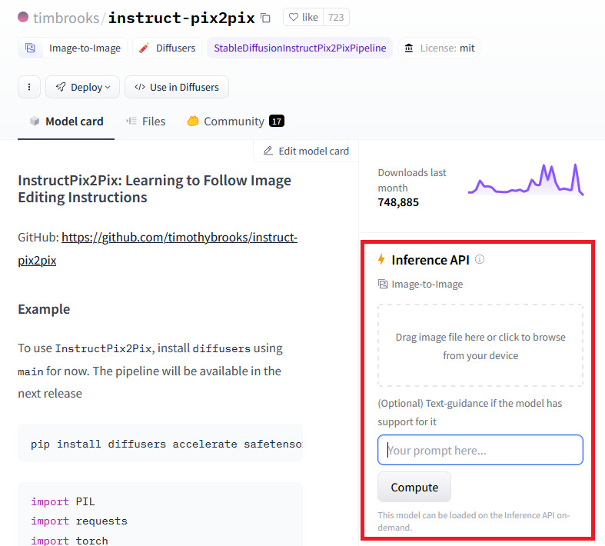Viewport: 605px width, 546px height.
Task: Click the Compute button
Action: (x=414, y=487)
